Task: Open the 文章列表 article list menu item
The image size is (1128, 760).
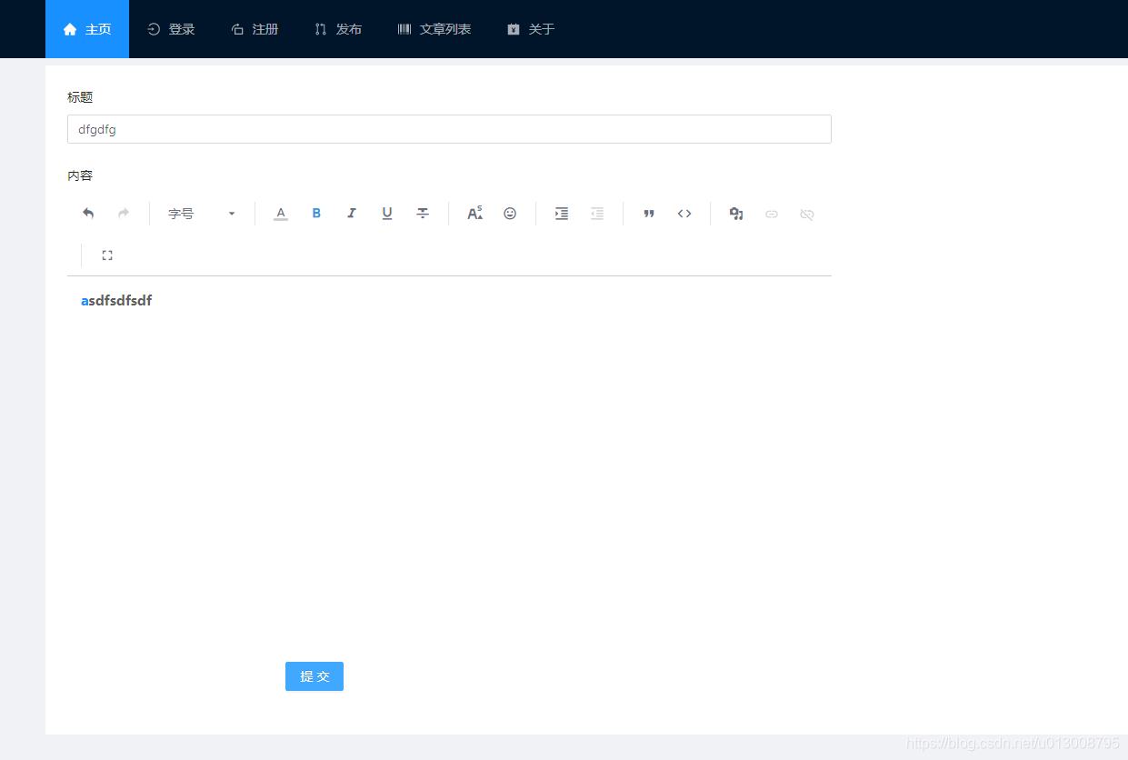Action: pos(434,29)
